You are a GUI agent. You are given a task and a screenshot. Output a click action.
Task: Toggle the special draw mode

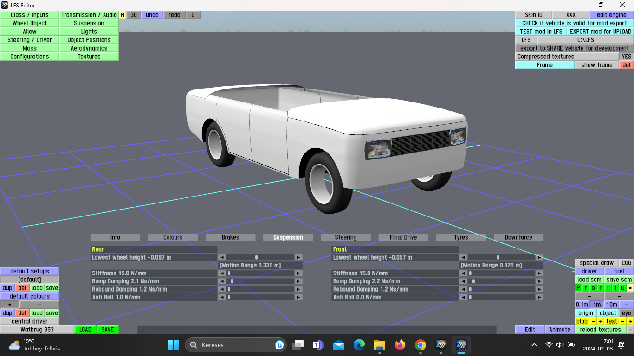pos(597,263)
